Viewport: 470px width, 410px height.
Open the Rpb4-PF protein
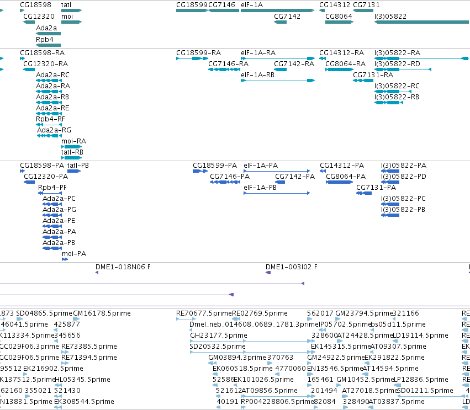point(50,193)
